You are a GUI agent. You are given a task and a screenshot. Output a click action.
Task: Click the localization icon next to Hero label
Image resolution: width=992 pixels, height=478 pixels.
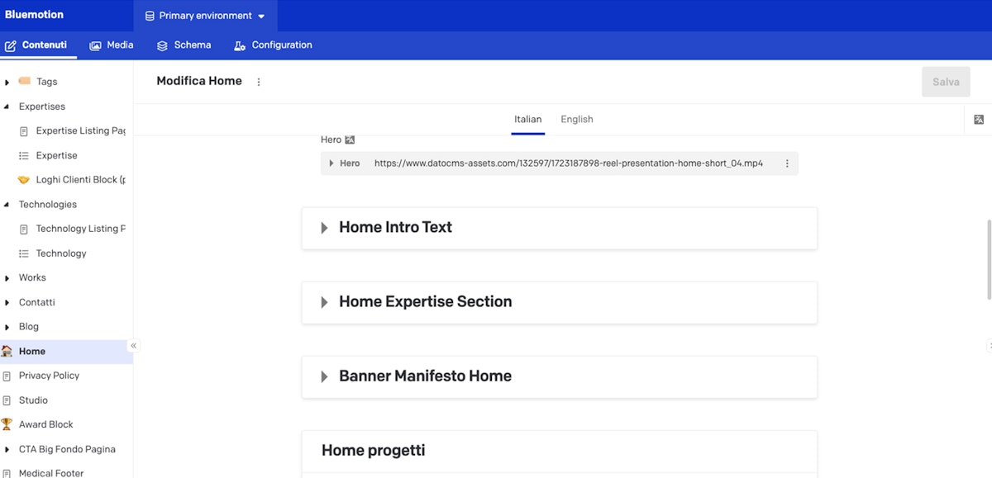pos(350,140)
